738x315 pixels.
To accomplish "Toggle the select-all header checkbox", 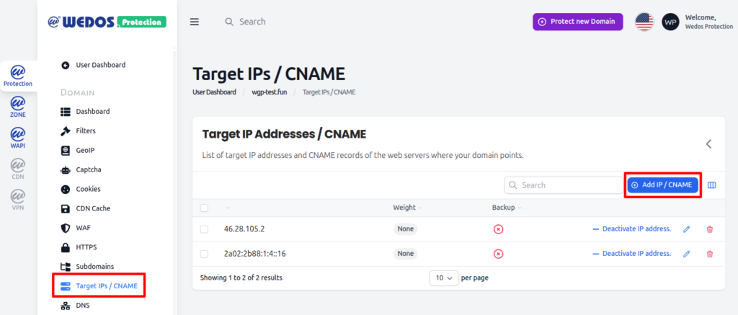I will [204, 208].
